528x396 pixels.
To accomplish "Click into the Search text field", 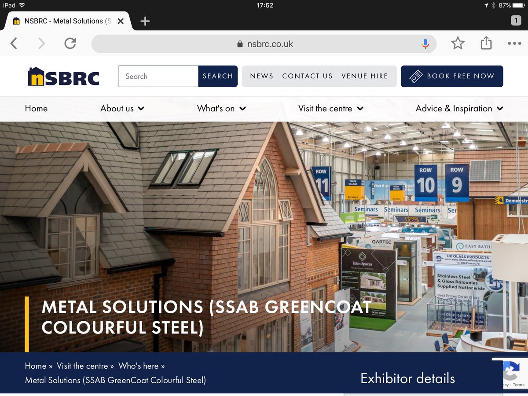I will tap(158, 76).
